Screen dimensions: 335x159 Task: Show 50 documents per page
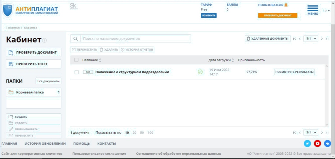pyautogui.click(x=142, y=133)
